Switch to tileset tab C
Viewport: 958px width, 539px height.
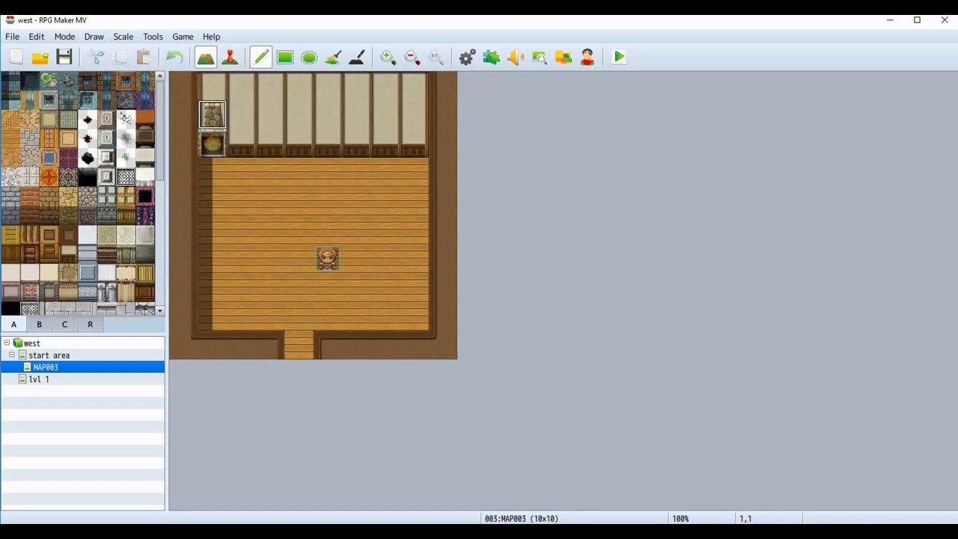pyautogui.click(x=64, y=324)
